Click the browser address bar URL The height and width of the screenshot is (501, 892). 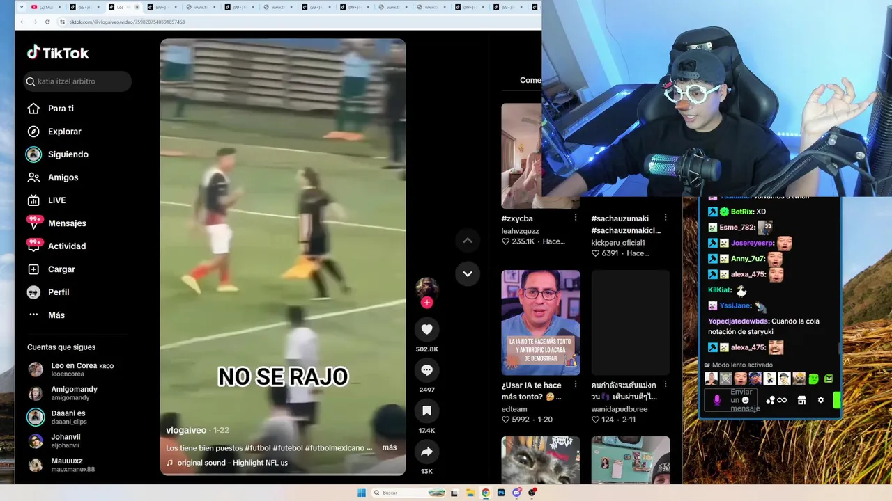coord(127,22)
